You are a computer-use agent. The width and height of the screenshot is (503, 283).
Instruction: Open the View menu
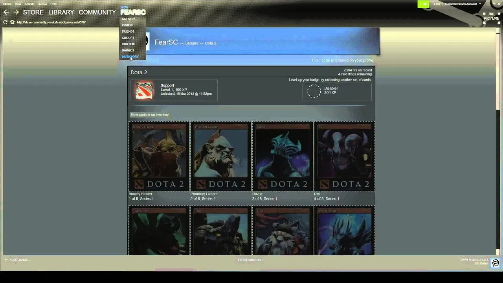[18, 4]
